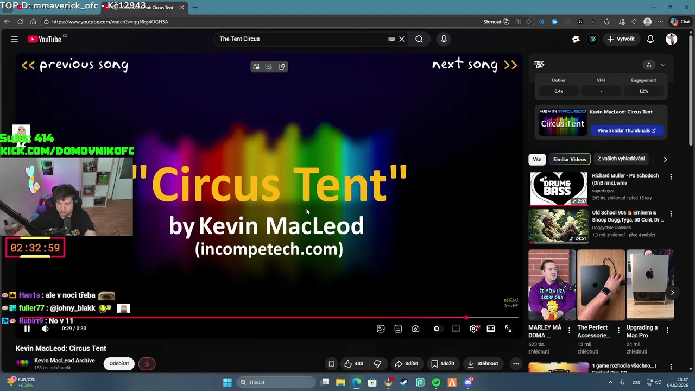Click the export icon in extension panel

click(649, 65)
